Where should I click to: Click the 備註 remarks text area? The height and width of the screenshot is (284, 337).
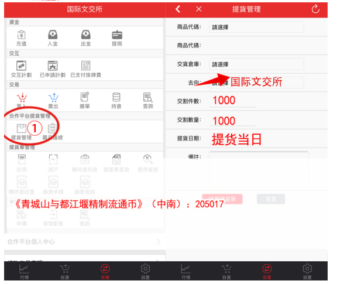click(x=259, y=169)
